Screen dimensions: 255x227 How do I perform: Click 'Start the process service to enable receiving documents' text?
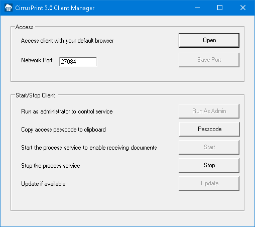coord(89,148)
